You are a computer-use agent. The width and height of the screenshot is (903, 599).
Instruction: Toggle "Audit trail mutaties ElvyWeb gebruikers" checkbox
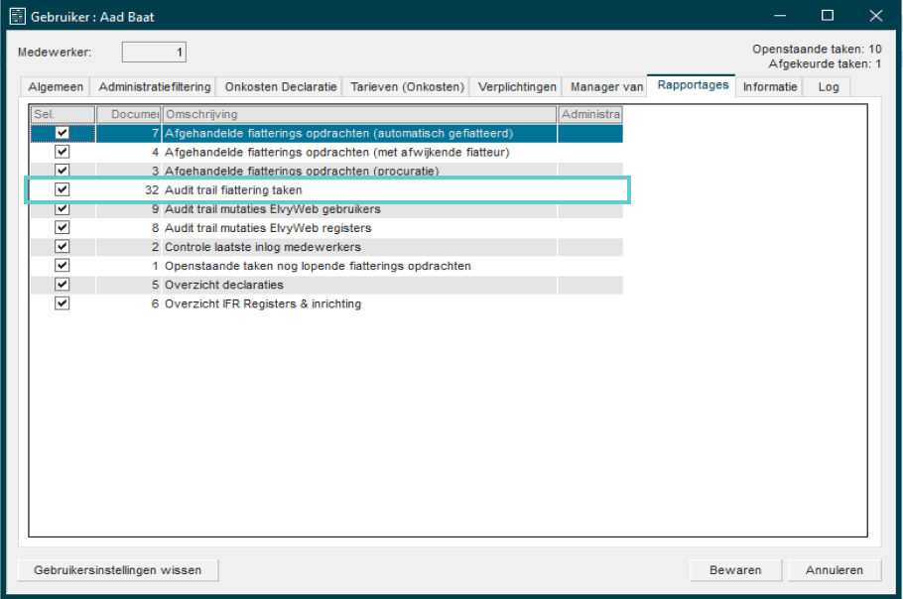click(62, 209)
